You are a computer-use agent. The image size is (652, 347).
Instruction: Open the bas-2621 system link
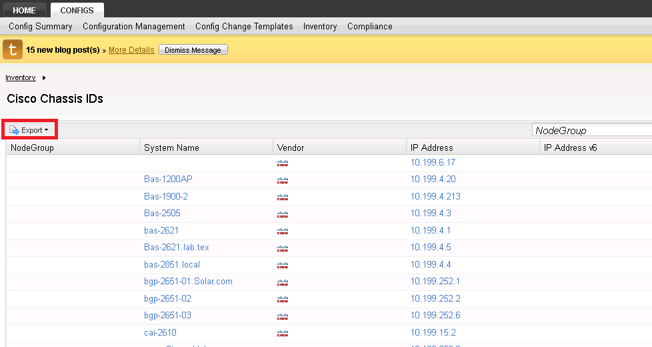click(161, 230)
